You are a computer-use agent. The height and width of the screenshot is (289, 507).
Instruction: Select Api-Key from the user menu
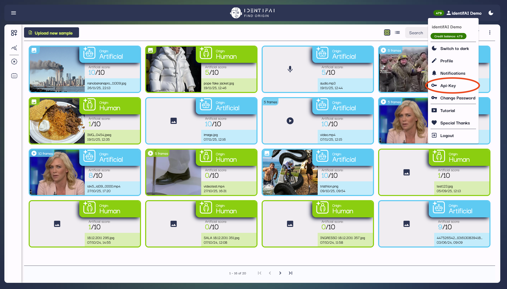click(x=448, y=86)
